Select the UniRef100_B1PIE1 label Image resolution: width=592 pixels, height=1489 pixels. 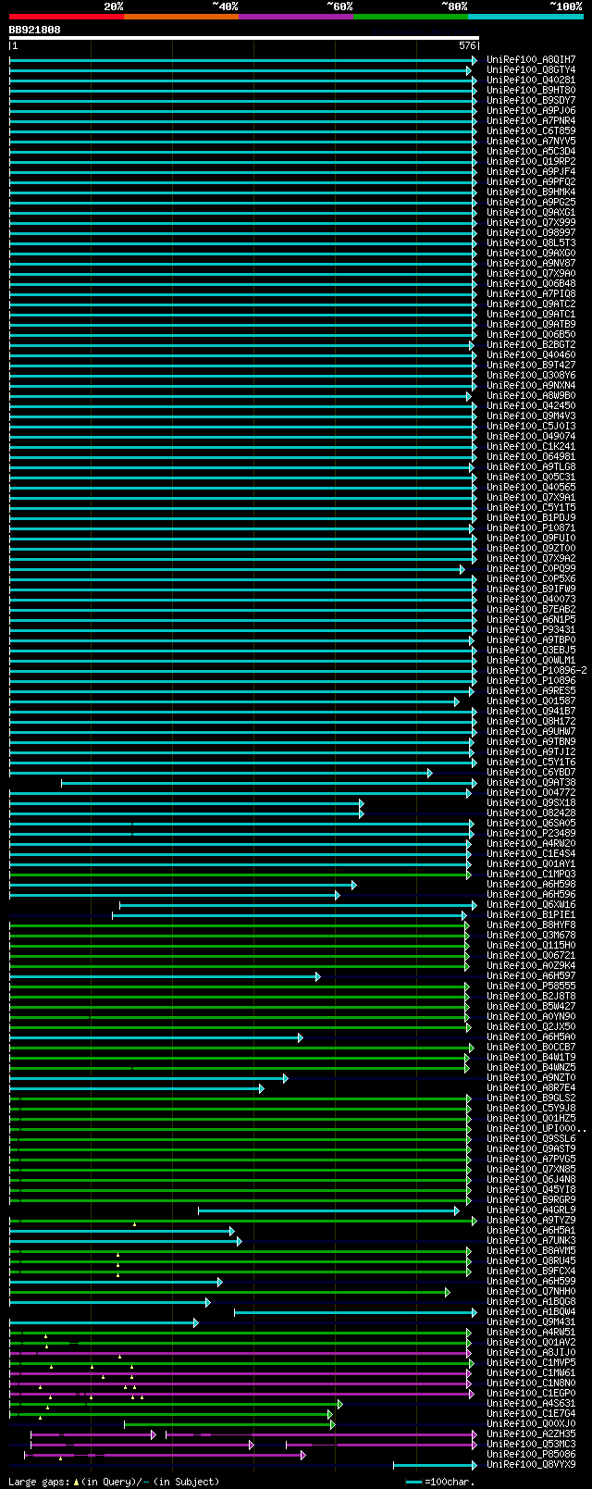pyautogui.click(x=531, y=914)
